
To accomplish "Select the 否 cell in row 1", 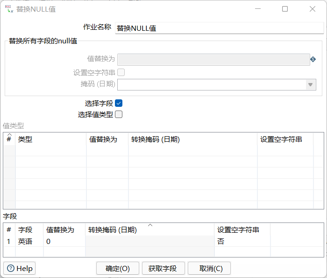I will (242, 241).
